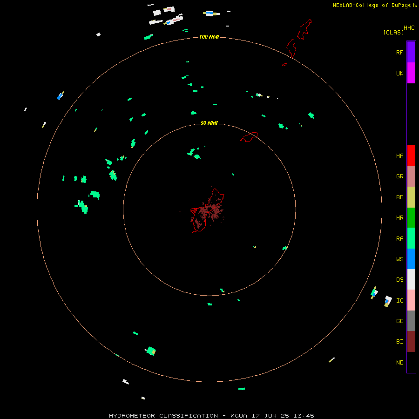This screenshot has width=419, height=419.
Task: Click the HR dark green legend swatch
Action: click(411, 218)
